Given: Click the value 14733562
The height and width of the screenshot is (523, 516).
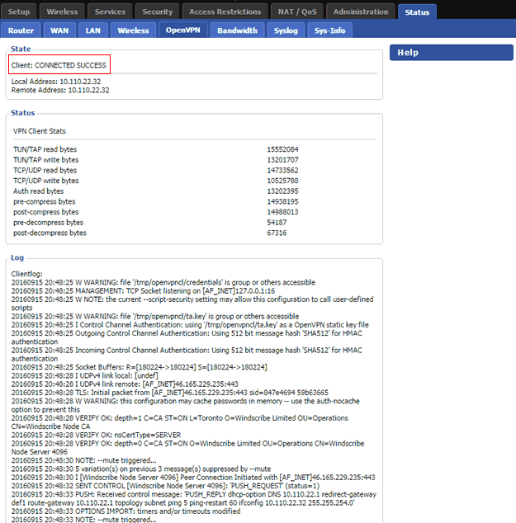Looking at the screenshot, I should pos(282,170).
